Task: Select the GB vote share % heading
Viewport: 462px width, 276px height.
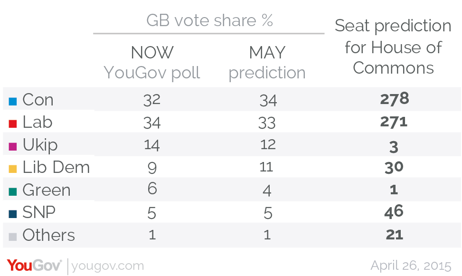Action: click(x=209, y=20)
